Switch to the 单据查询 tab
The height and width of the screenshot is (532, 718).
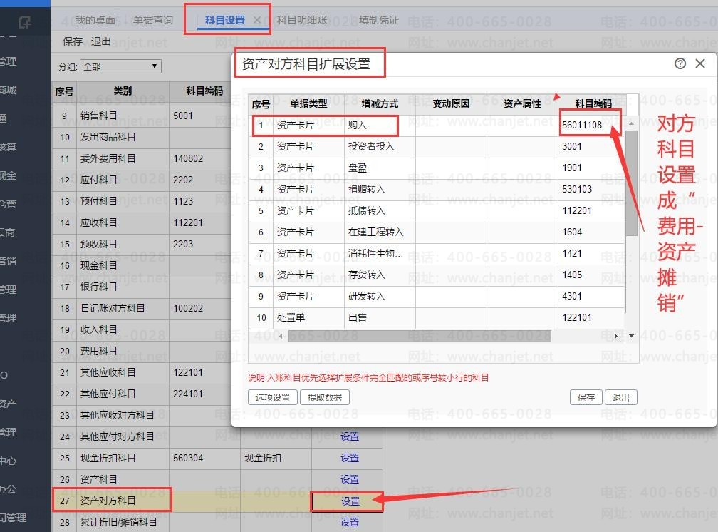pos(153,20)
